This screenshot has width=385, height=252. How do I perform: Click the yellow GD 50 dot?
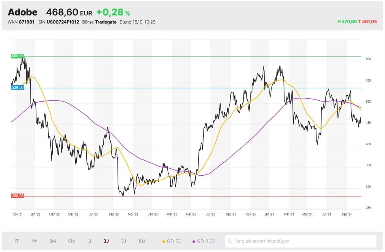click(164, 241)
